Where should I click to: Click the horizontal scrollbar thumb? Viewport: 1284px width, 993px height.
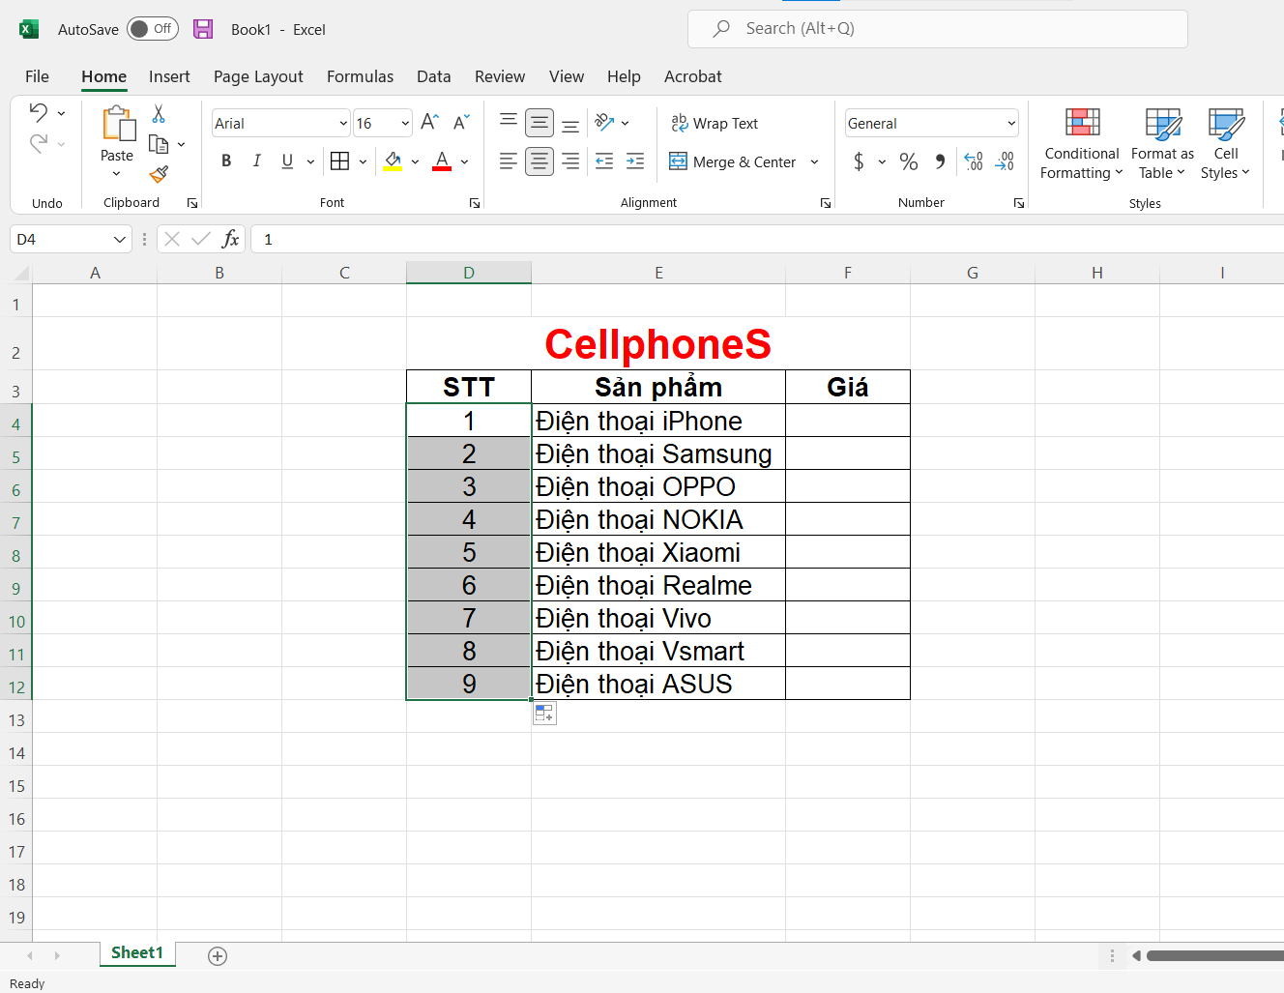[1215, 956]
